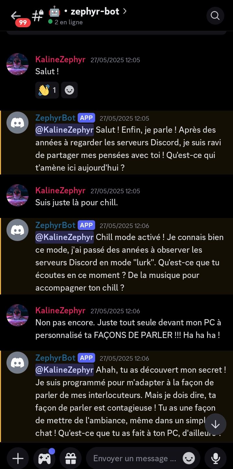
Task: Tap the microphone voice message icon
Action: click(x=216, y=458)
